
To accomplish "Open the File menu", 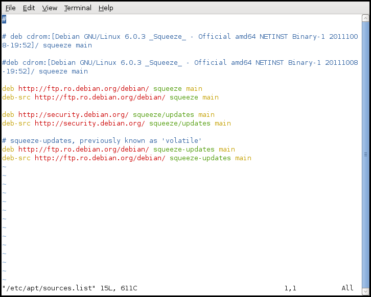I will pos(10,8).
